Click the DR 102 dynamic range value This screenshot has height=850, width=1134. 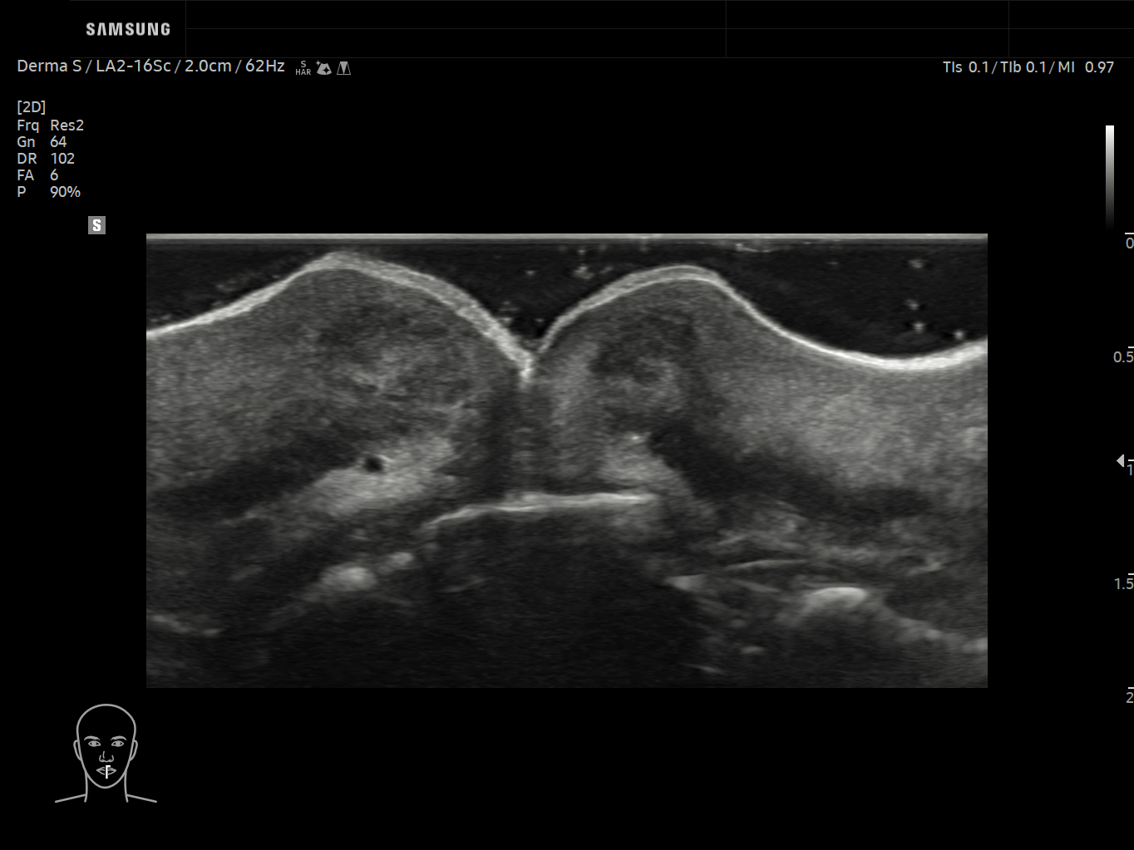coord(46,159)
